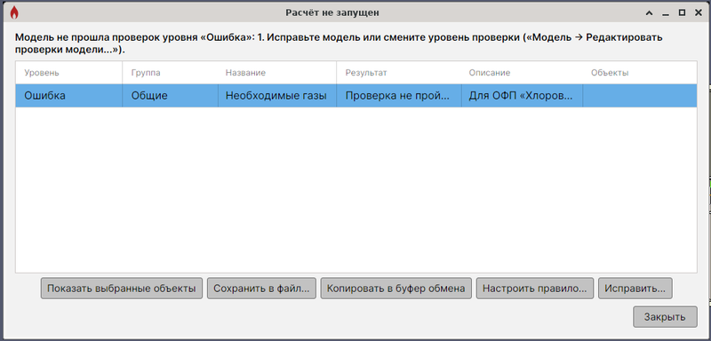Image resolution: width=711 pixels, height=341 pixels.
Task: Select the Необходимые газы cell
Action: [x=277, y=96]
